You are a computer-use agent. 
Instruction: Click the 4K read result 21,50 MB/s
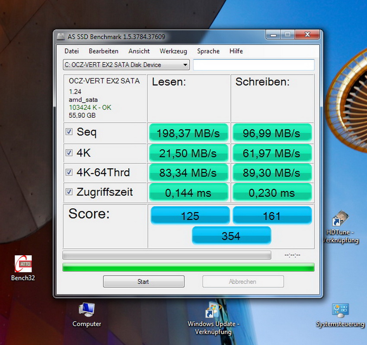click(x=188, y=154)
